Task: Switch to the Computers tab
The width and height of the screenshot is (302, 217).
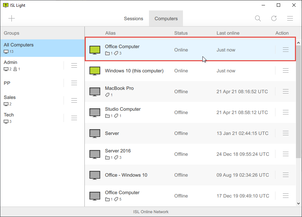Action: tap(166, 19)
